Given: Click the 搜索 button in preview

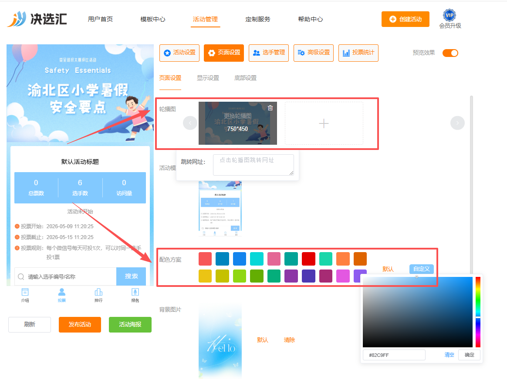Looking at the screenshot, I should tap(131, 276).
